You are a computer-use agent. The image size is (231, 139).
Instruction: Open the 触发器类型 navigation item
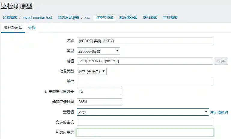pos(128,18)
